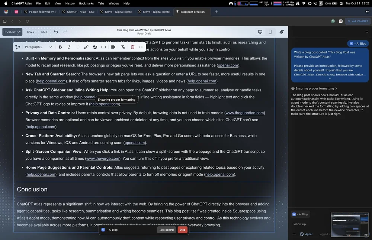
Task: Open the PUBLISH dropdown button
Action: (x=12, y=32)
